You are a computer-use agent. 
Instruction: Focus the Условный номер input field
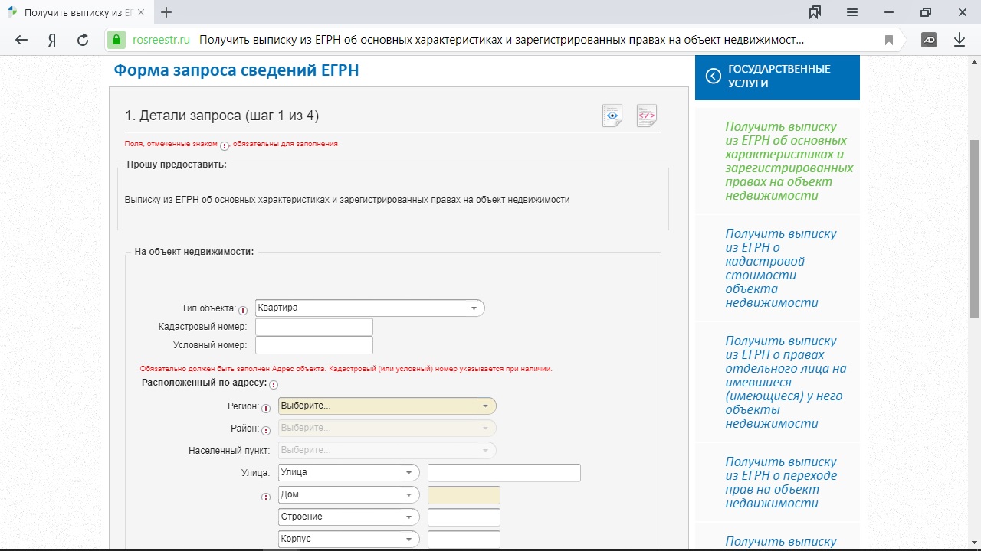click(314, 345)
